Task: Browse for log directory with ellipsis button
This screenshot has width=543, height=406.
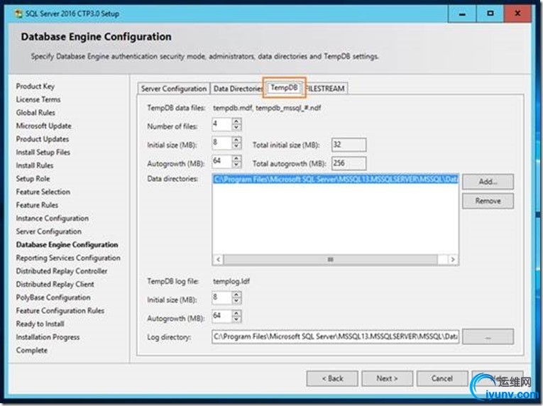Action: pos(488,336)
